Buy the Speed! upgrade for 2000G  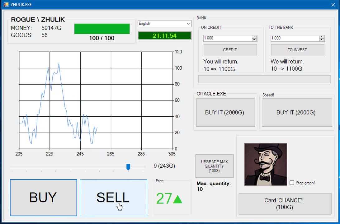(297, 113)
